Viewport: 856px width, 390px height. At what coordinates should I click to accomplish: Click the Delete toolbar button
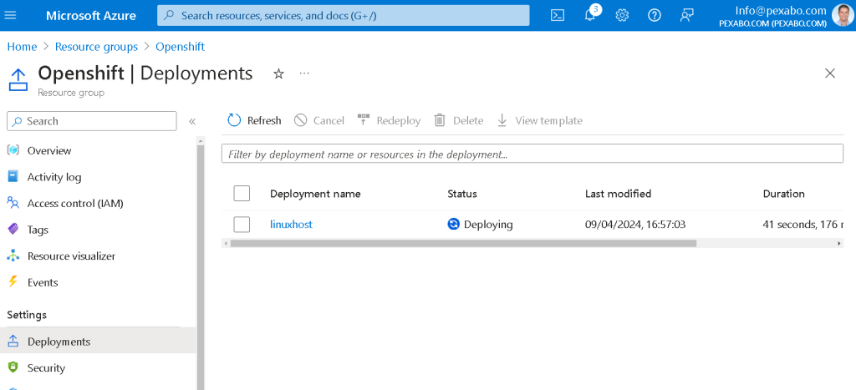coord(459,120)
